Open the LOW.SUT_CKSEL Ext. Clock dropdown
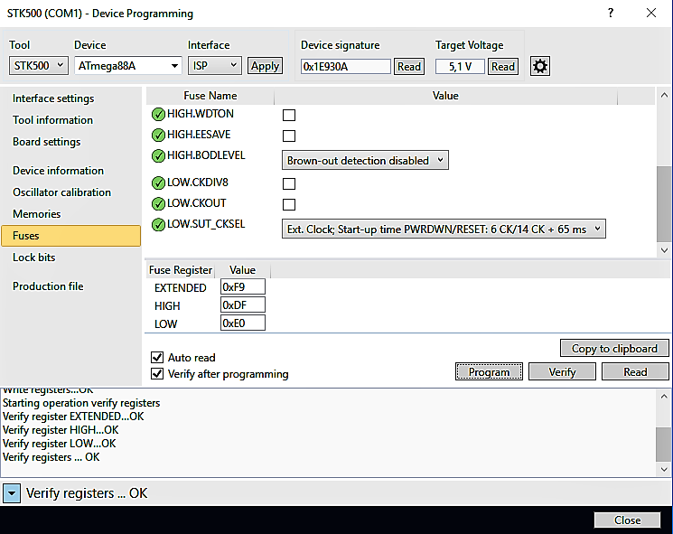Viewport: 673px width, 534px height. [x=444, y=229]
